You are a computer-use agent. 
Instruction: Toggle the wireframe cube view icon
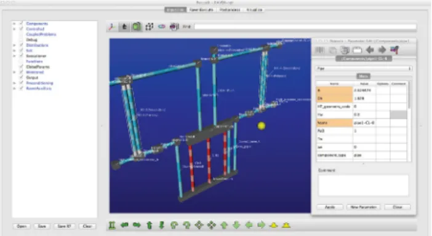click(150, 26)
